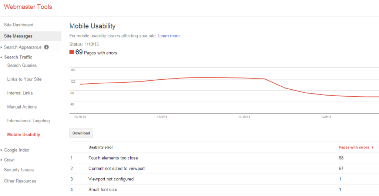
Task: Open Other Resources page
Action: [20, 181]
